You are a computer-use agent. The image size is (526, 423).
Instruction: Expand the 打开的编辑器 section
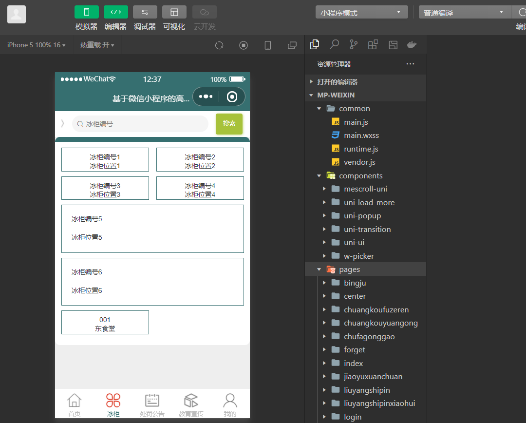[x=366, y=81]
